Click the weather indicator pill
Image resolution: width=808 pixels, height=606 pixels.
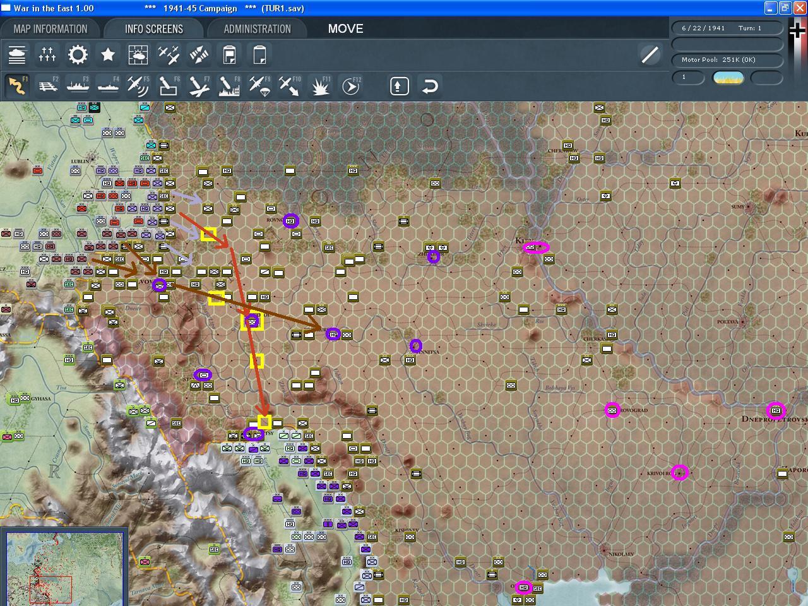point(728,78)
